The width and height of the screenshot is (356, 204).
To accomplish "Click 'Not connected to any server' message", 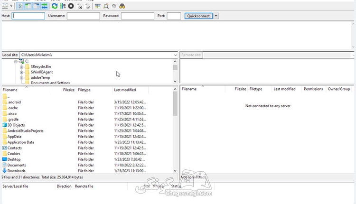I will pyautogui.click(x=268, y=106).
